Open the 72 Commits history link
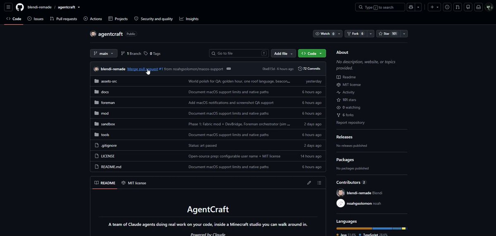496x236 pixels. [x=309, y=69]
